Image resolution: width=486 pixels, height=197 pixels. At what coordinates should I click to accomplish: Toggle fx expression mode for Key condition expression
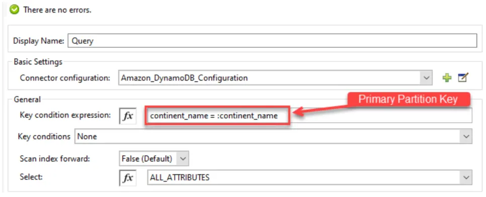pos(128,116)
